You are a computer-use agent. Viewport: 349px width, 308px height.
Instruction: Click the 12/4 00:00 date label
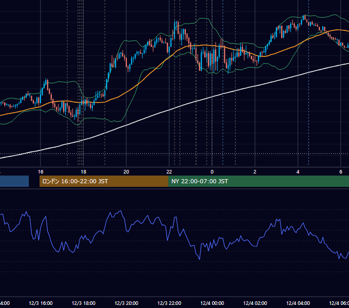click(212, 303)
